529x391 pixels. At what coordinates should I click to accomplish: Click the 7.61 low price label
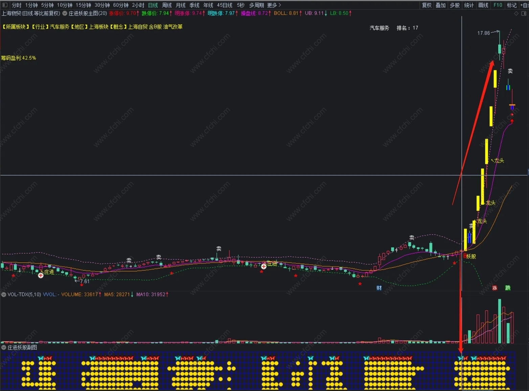coord(85,281)
